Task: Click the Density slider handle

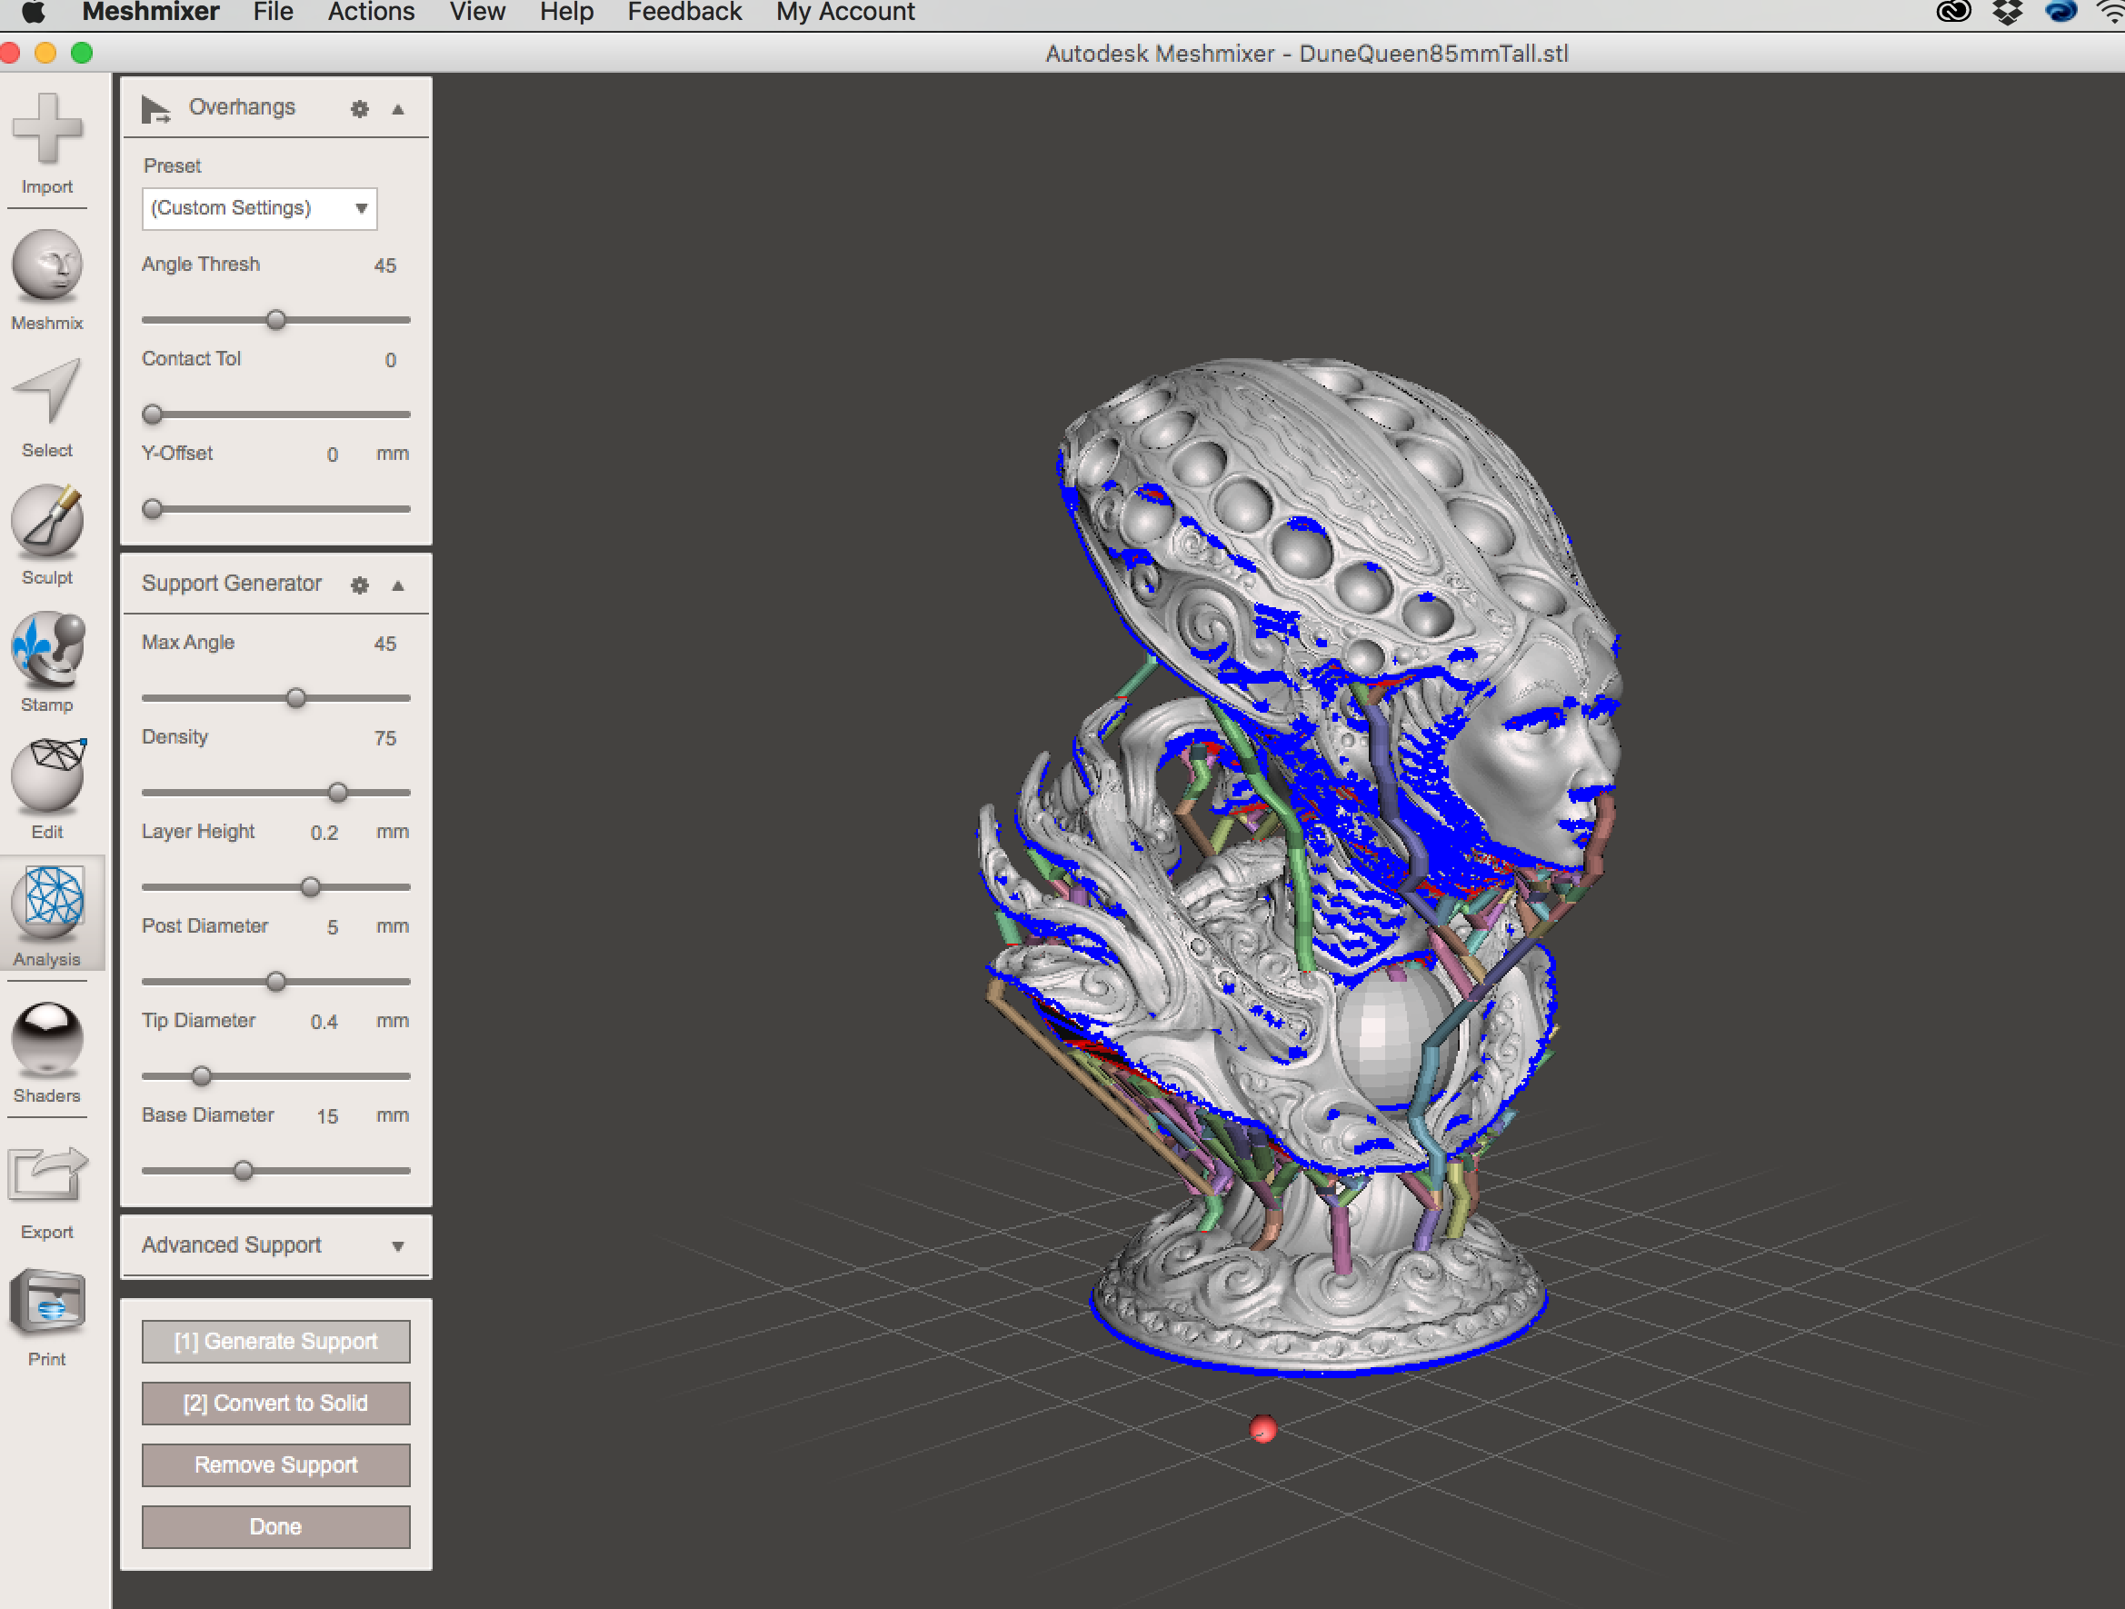Action: click(x=337, y=793)
